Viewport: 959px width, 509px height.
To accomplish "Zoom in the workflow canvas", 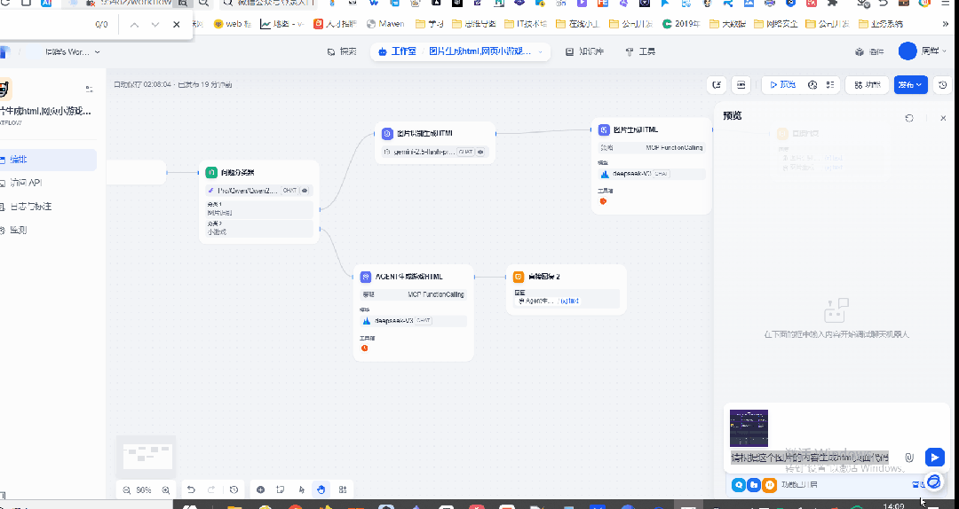I will 166,490.
